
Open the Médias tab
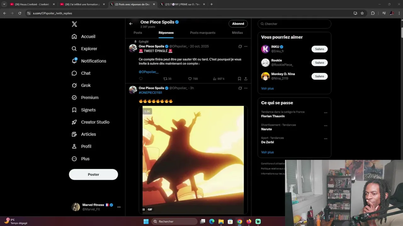tap(237, 33)
